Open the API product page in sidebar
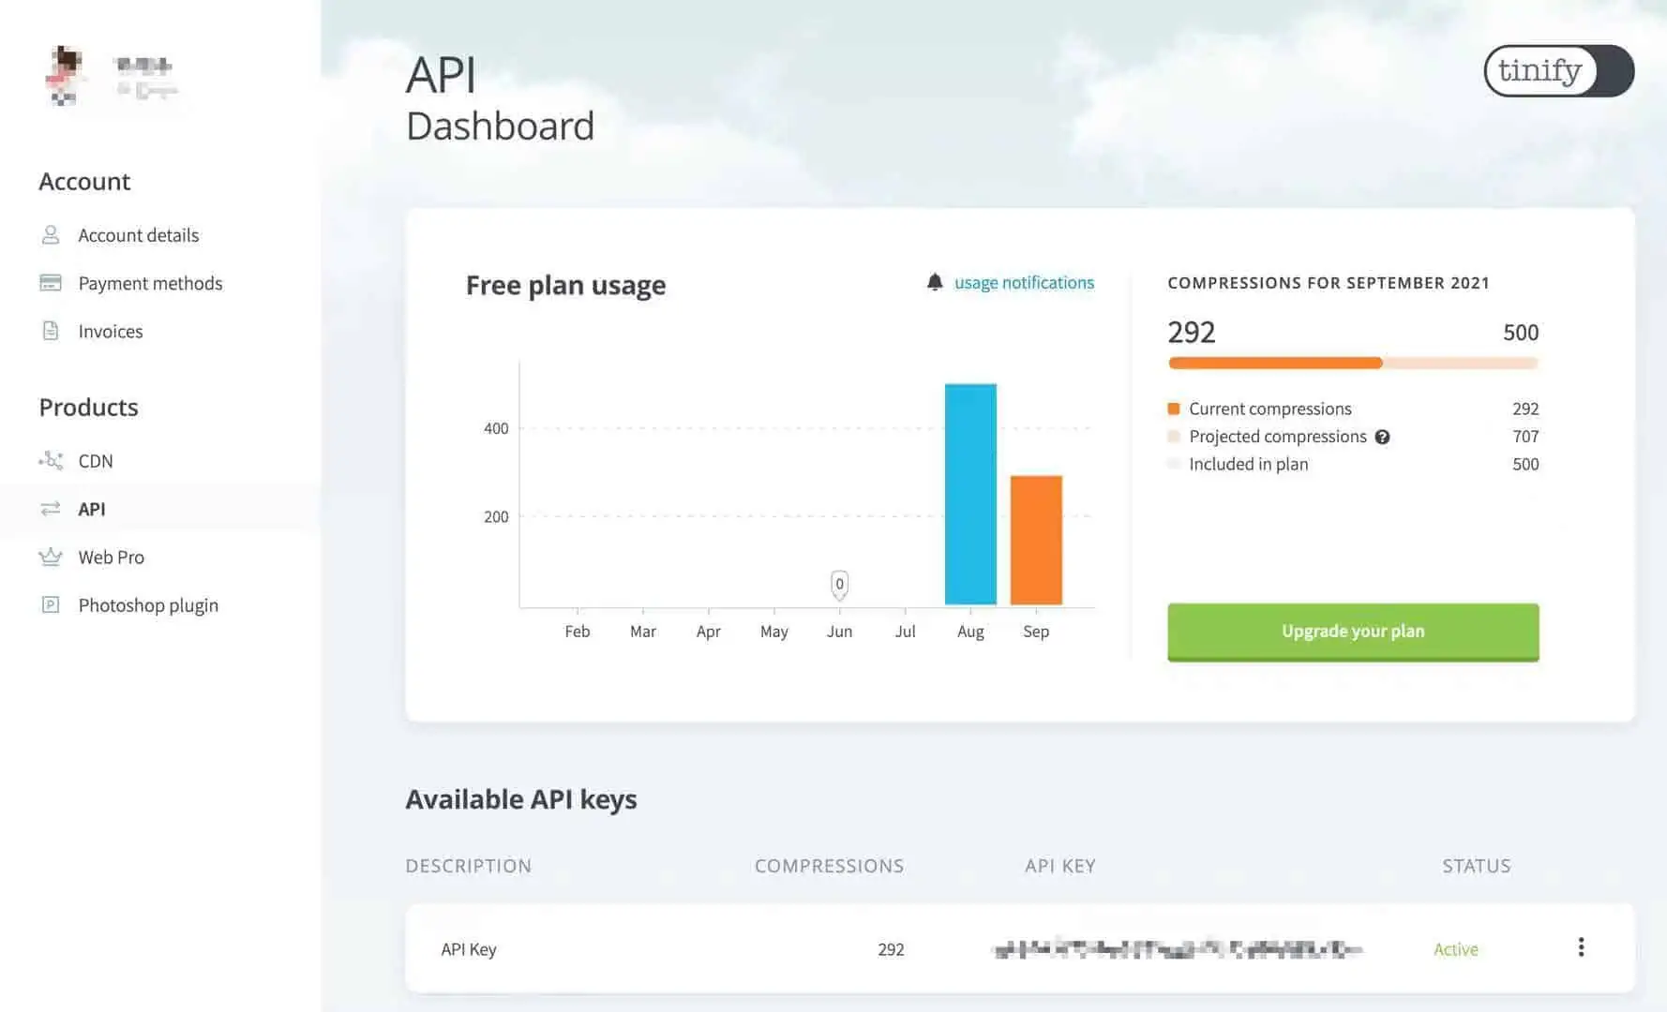 point(92,509)
